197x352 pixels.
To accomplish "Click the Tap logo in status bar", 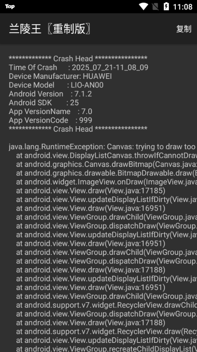I will pyautogui.click(x=10, y=6).
